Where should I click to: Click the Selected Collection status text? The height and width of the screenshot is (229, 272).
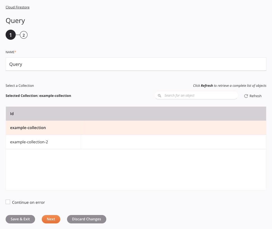click(x=38, y=96)
